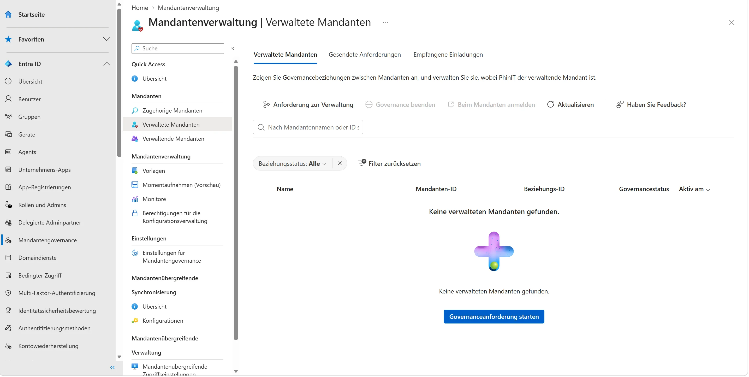The width and height of the screenshot is (749, 377).
Task: Click Filter zurücksetzen
Action: click(389, 163)
